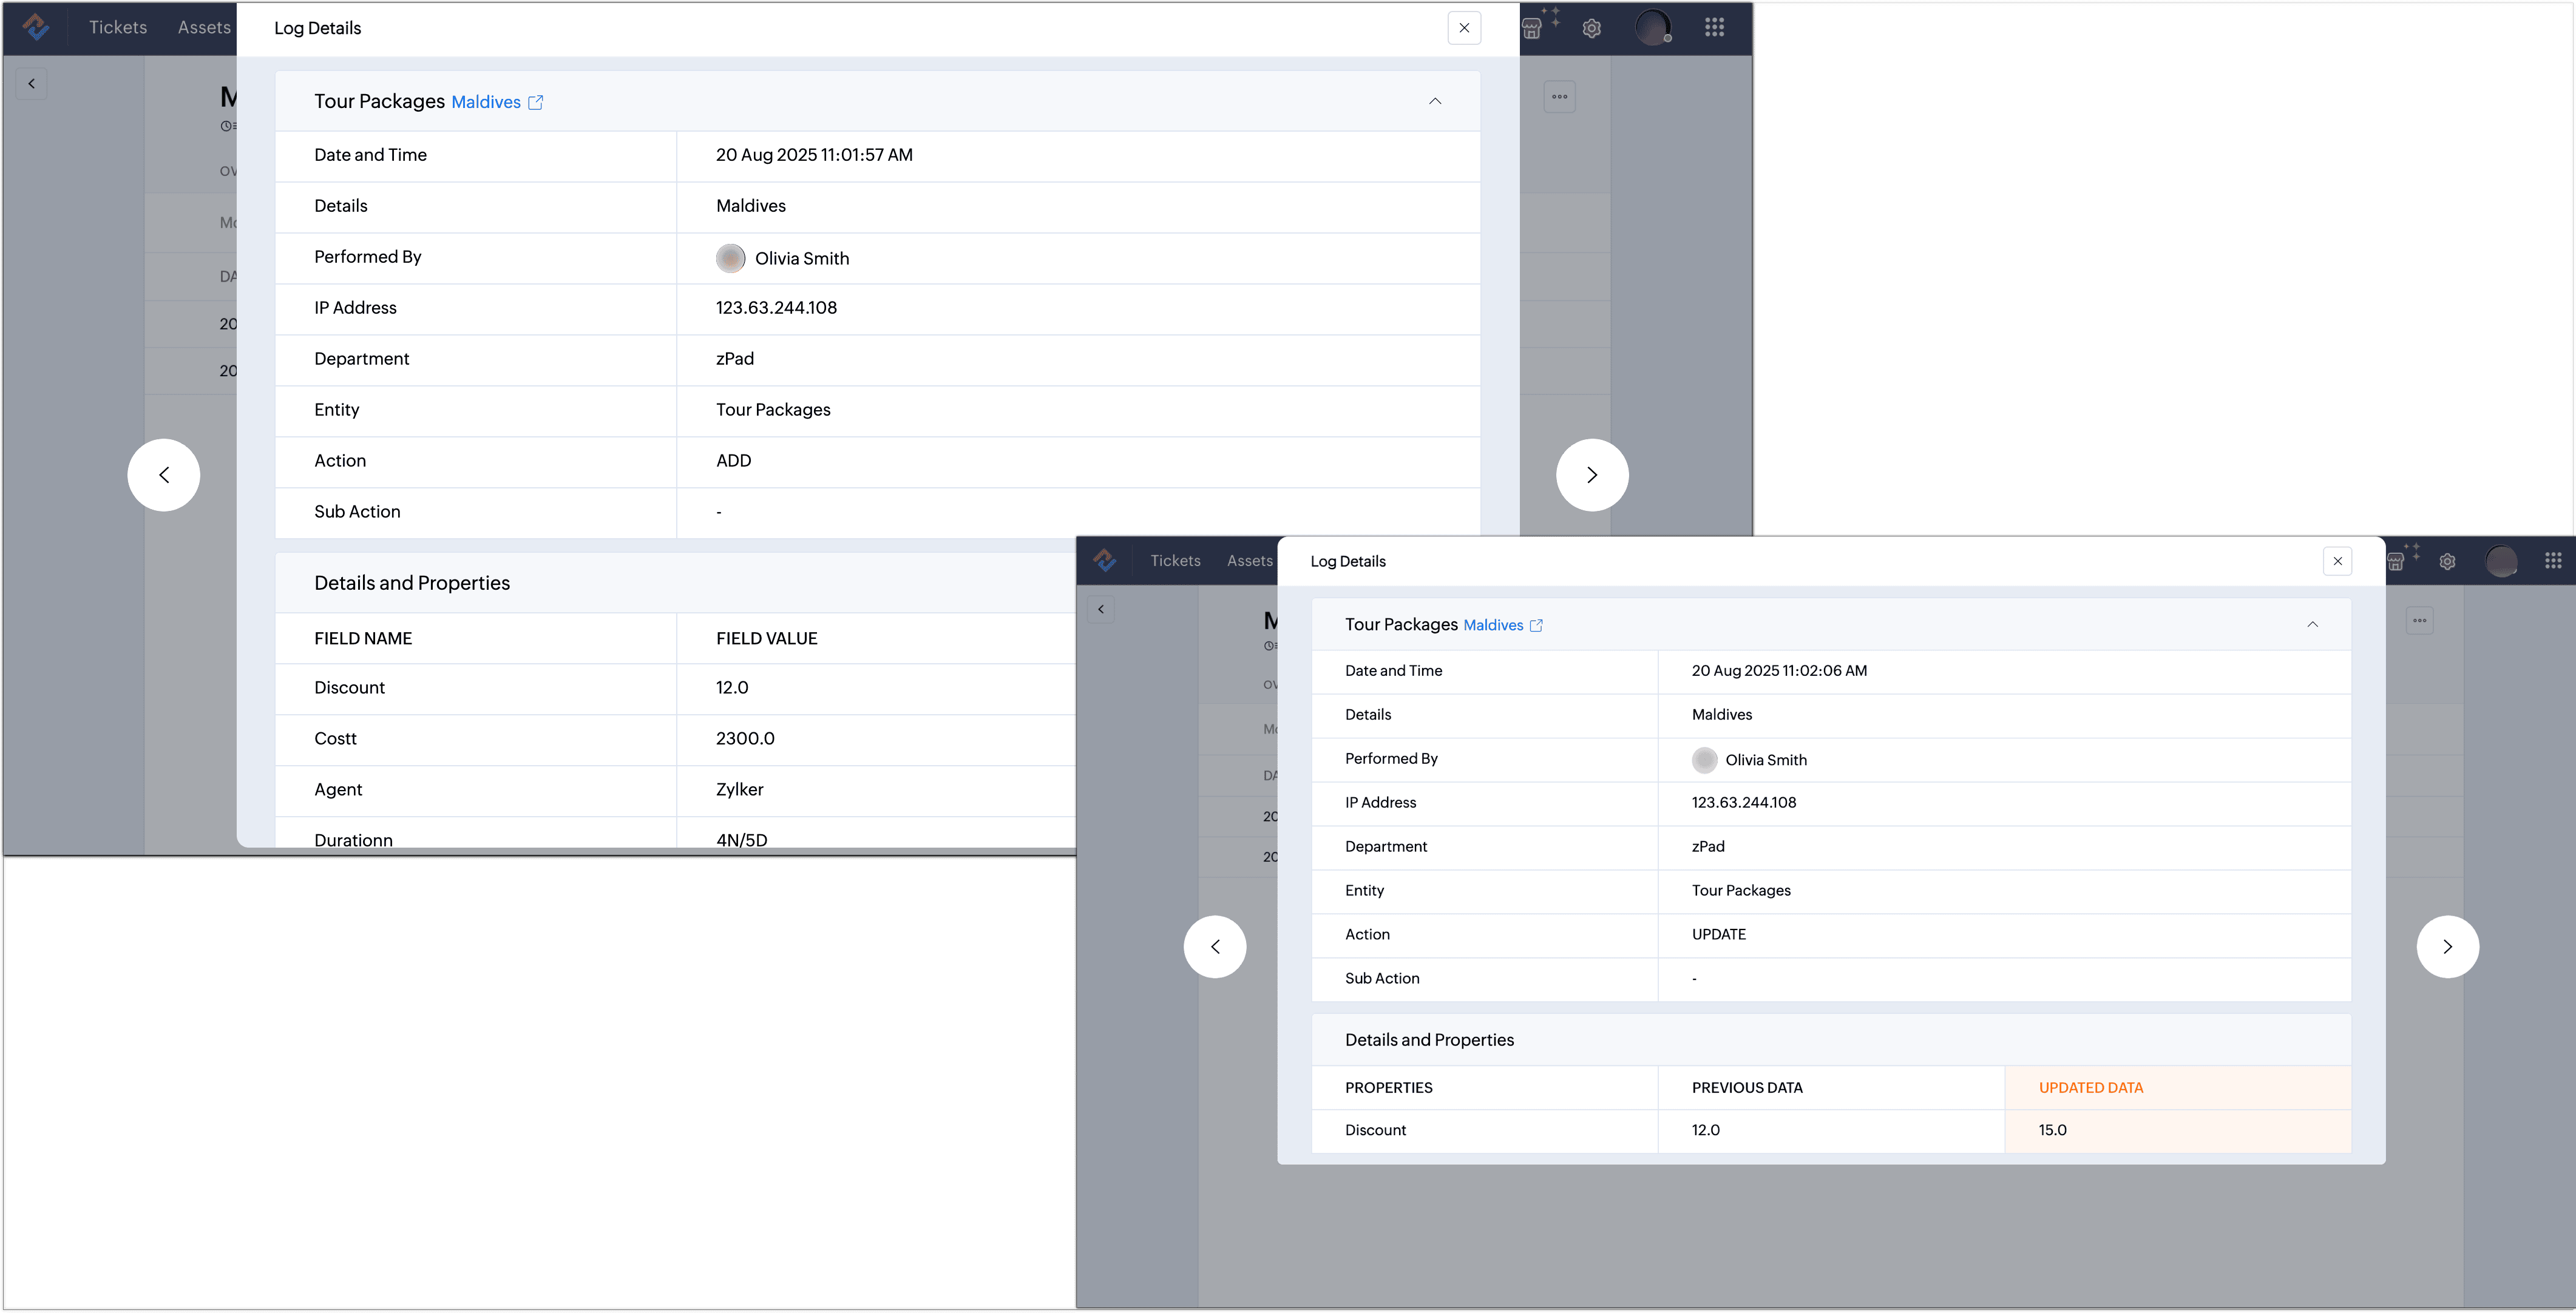Click the back chevron in the left sidebar
This screenshot has height=1313, width=2576.
coord(31,83)
